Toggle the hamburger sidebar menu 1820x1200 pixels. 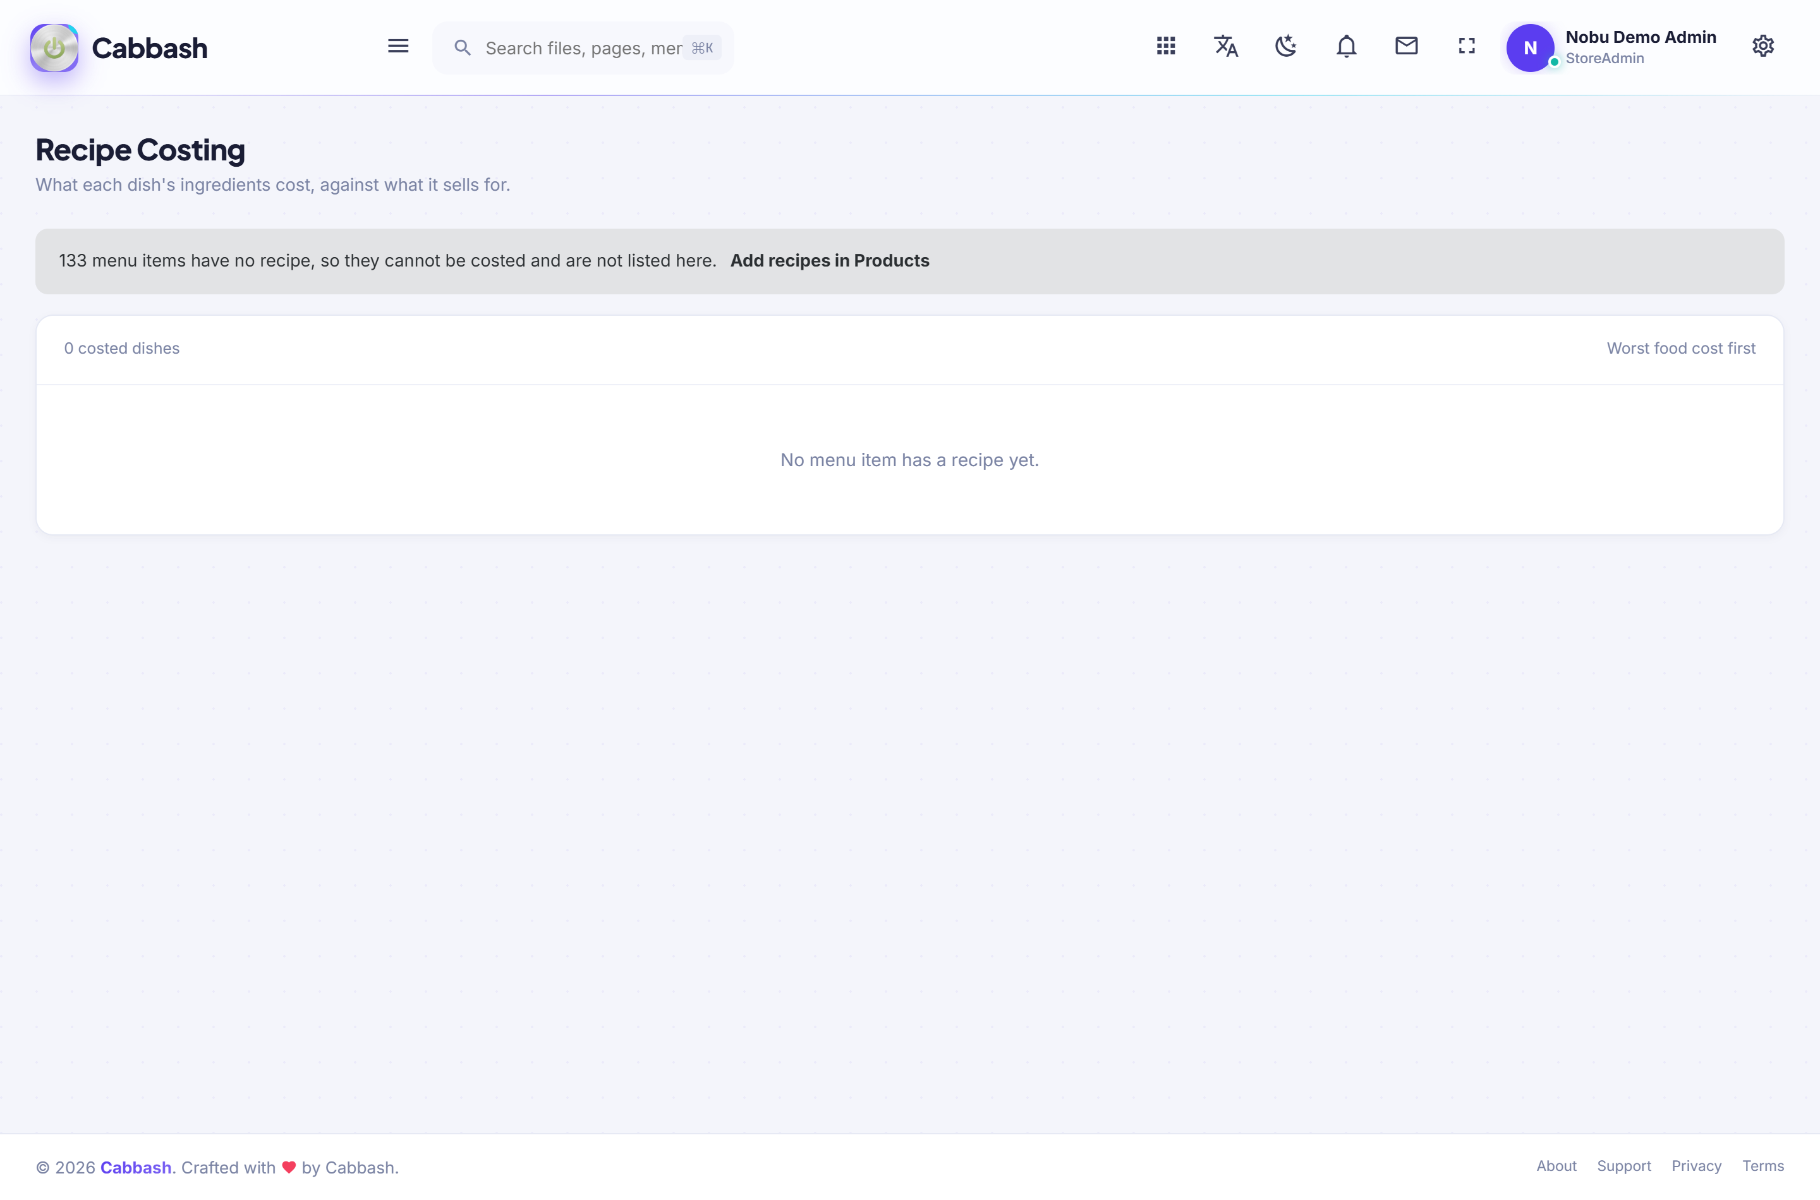pos(397,47)
